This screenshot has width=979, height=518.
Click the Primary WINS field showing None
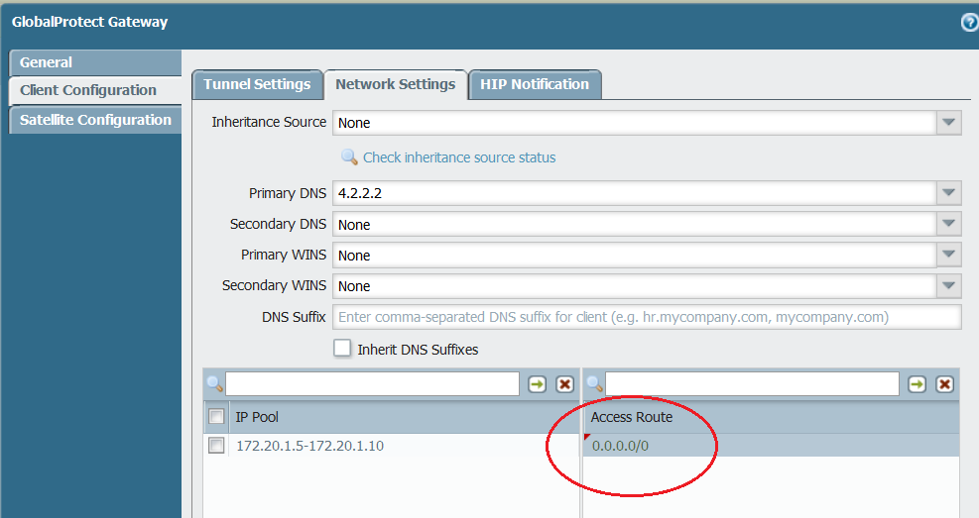[x=635, y=255]
